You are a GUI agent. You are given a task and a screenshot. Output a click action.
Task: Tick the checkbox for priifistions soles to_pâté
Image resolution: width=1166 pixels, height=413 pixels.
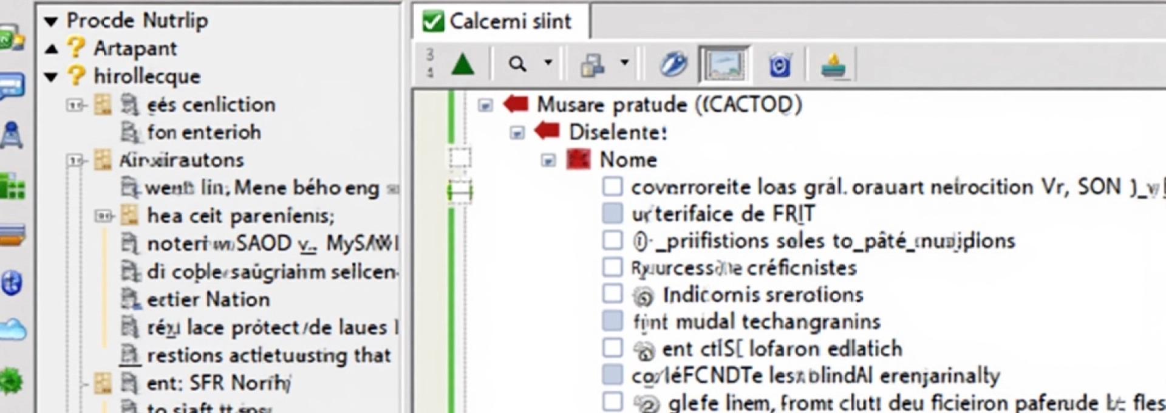click(x=612, y=240)
